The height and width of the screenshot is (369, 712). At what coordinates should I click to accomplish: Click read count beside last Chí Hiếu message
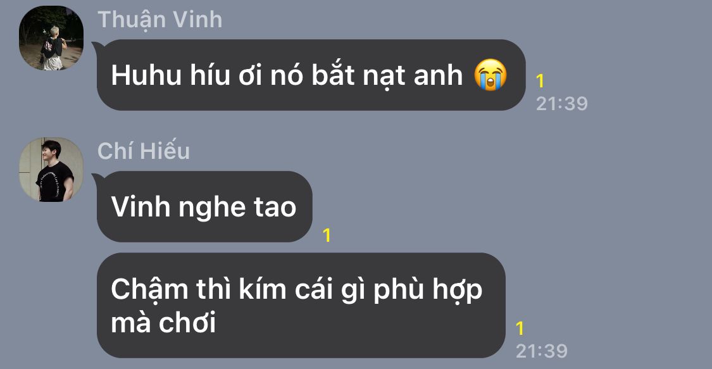520,328
